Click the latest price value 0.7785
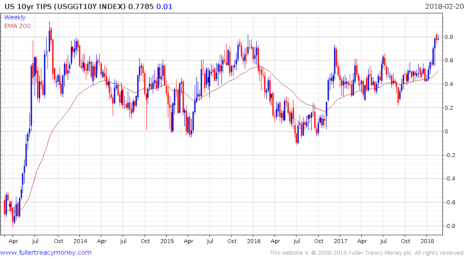This screenshot has width=464, height=259. (141, 6)
